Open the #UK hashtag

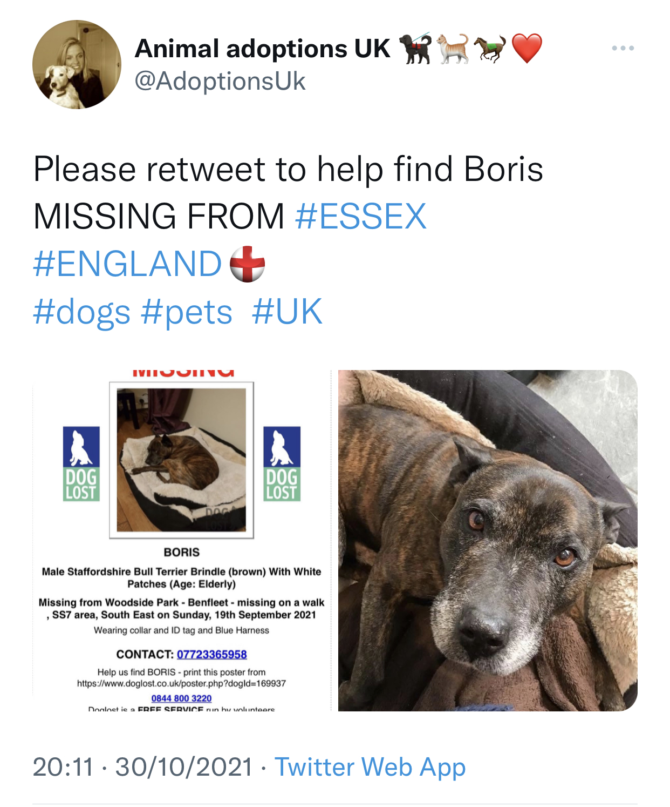[x=287, y=312]
